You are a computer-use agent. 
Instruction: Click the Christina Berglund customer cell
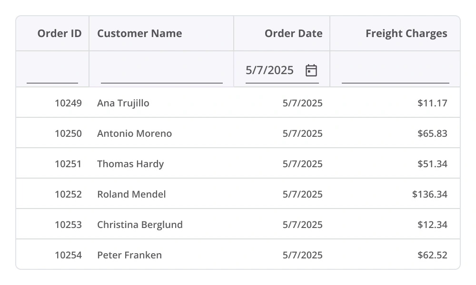tap(140, 225)
